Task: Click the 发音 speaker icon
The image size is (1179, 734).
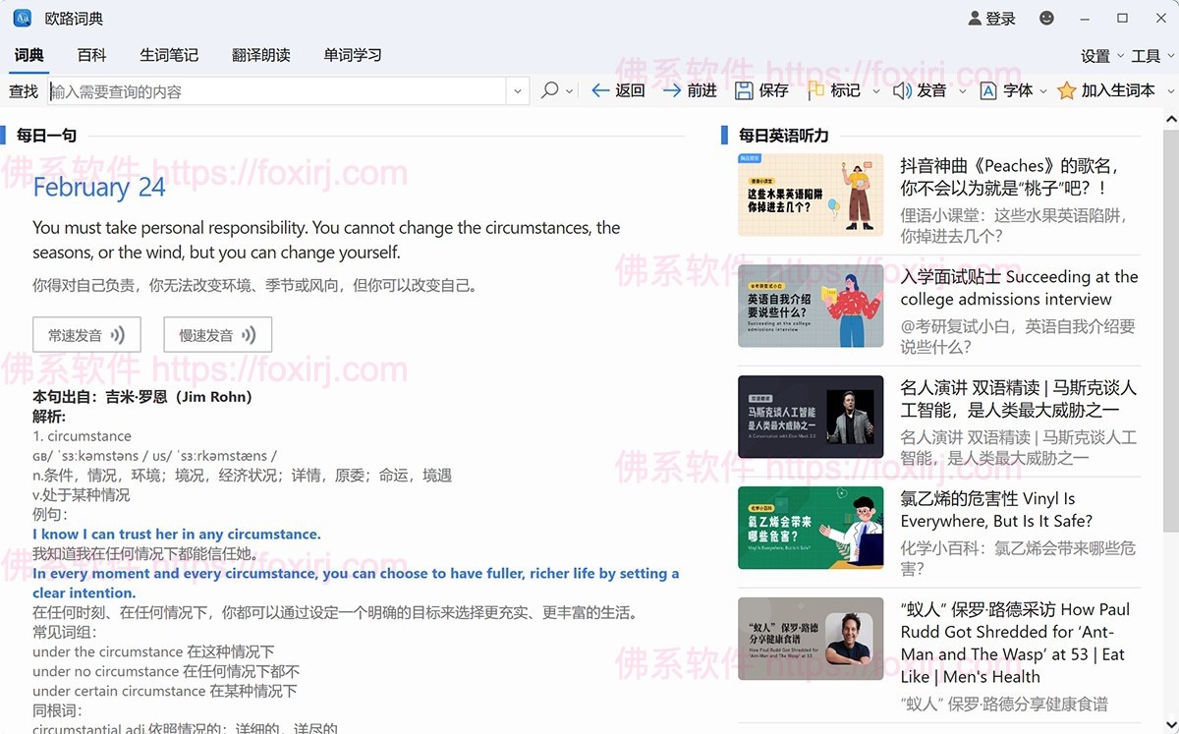Action: (902, 90)
